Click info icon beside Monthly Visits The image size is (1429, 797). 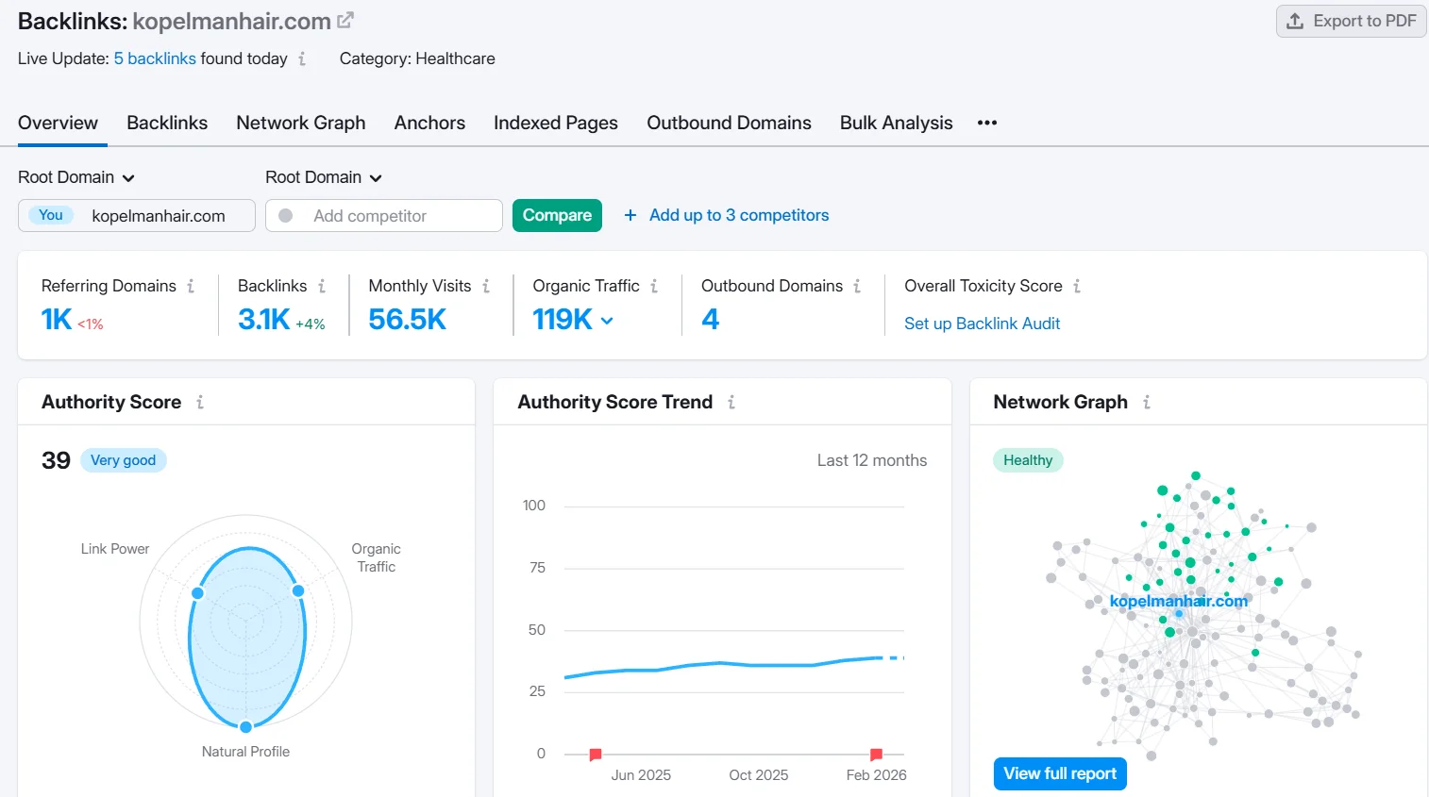[x=486, y=286]
